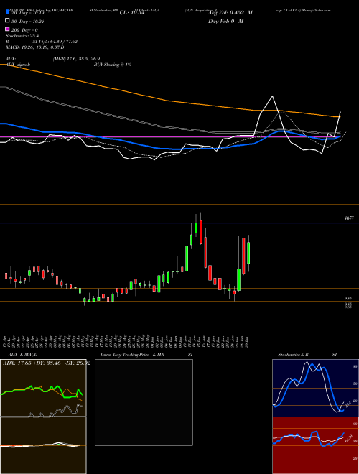Click the orange moving average line
The width and height of the screenshot is (359, 474).
(169, 101)
